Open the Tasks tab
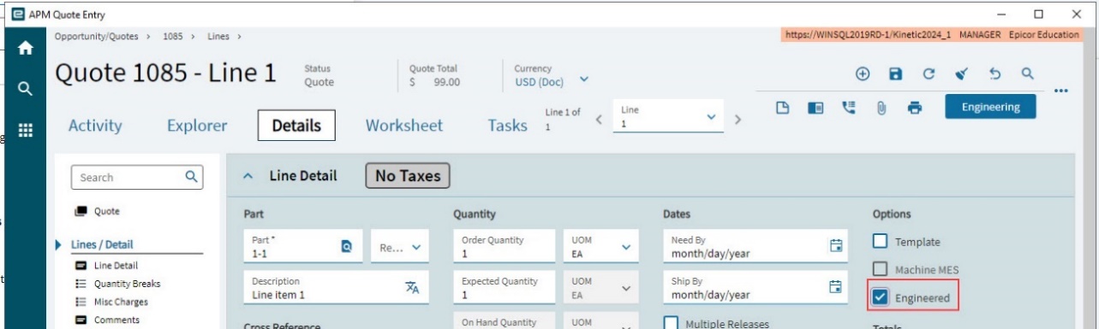 pos(507,126)
